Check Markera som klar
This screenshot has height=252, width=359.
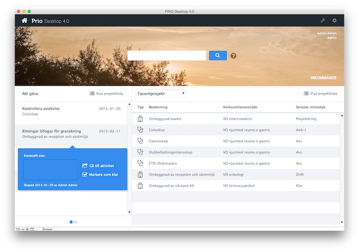coord(85,174)
